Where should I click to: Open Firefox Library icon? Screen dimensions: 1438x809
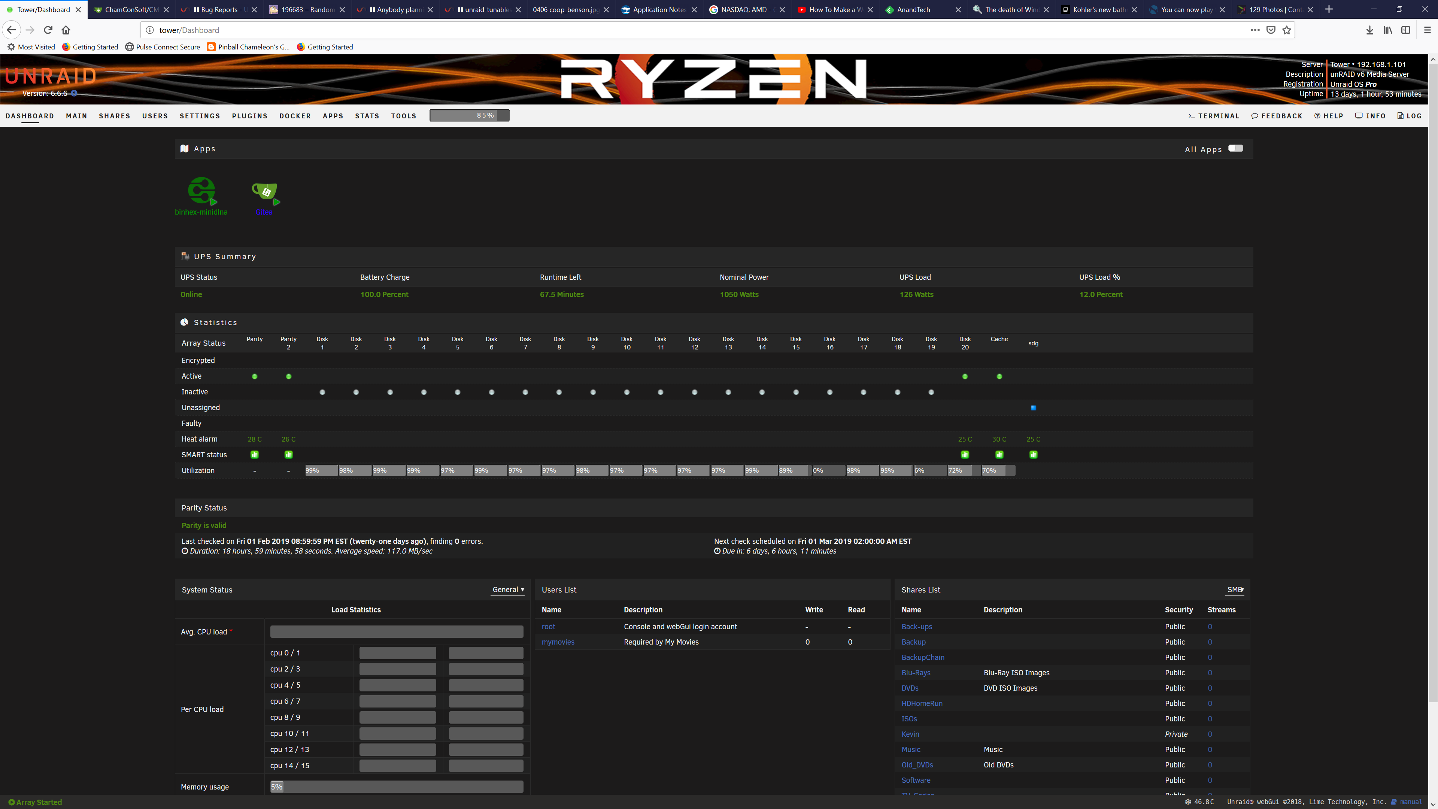1388,30
